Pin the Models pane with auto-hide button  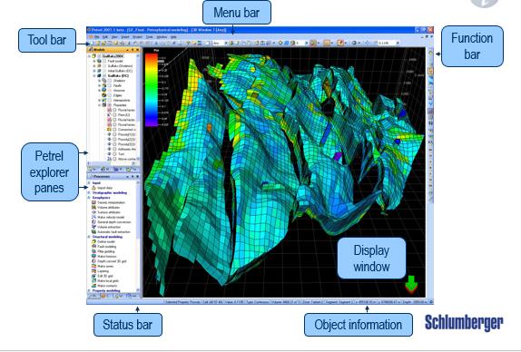pyautogui.click(x=133, y=50)
